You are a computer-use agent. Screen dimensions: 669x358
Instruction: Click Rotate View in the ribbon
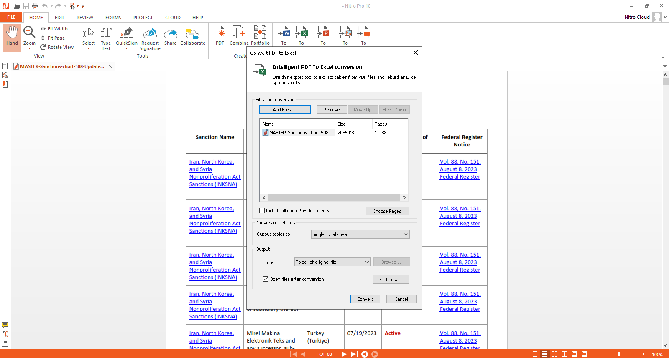coord(57,47)
